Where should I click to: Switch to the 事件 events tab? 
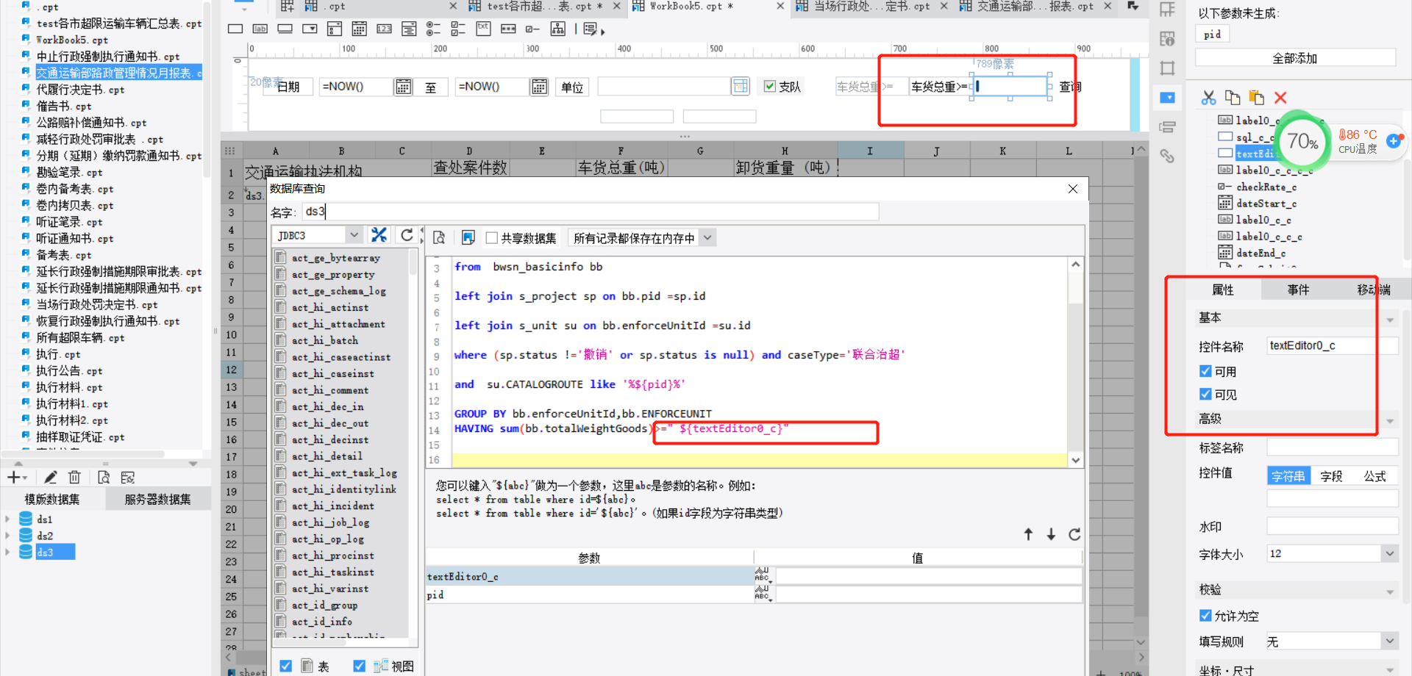pos(1298,290)
